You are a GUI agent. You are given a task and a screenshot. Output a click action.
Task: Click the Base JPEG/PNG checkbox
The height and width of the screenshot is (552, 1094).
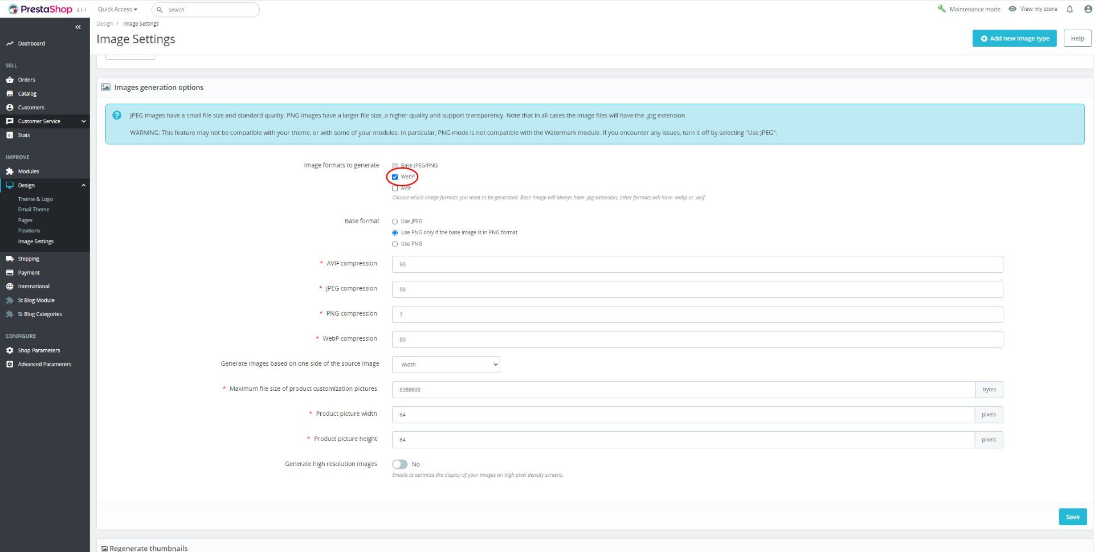395,166
